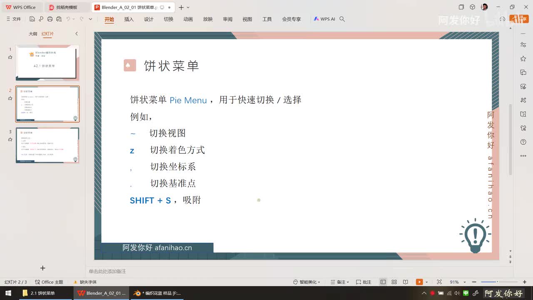Viewport: 533px width, 300px height.
Task: Click the 批注 comments button in status bar
Action: [364, 282]
